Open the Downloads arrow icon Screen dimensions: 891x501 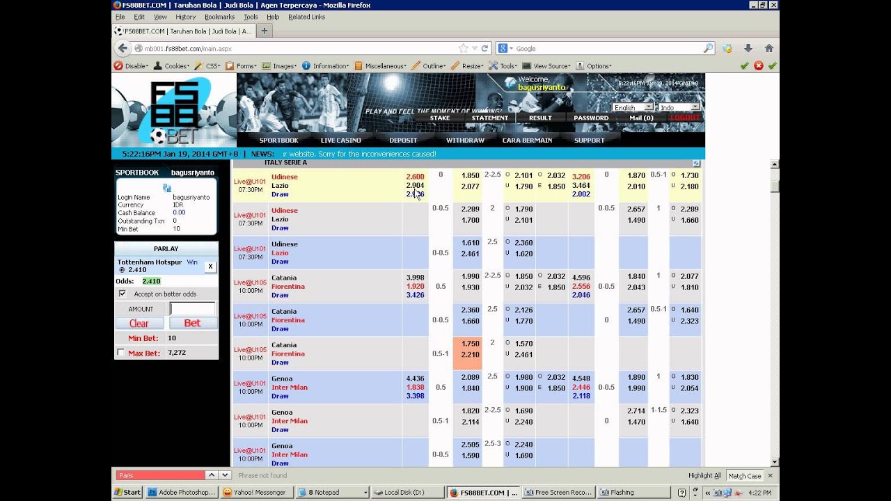(748, 48)
